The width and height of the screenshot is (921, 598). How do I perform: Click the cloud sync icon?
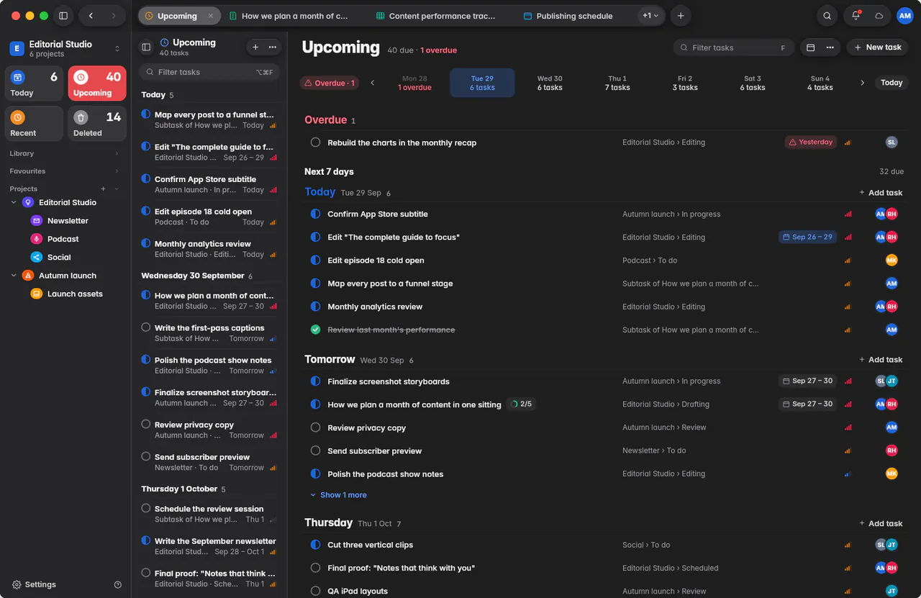coord(879,16)
